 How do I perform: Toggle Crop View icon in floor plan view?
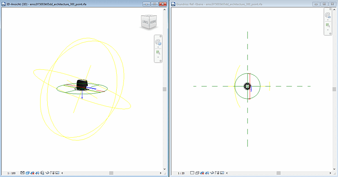coord(202,173)
